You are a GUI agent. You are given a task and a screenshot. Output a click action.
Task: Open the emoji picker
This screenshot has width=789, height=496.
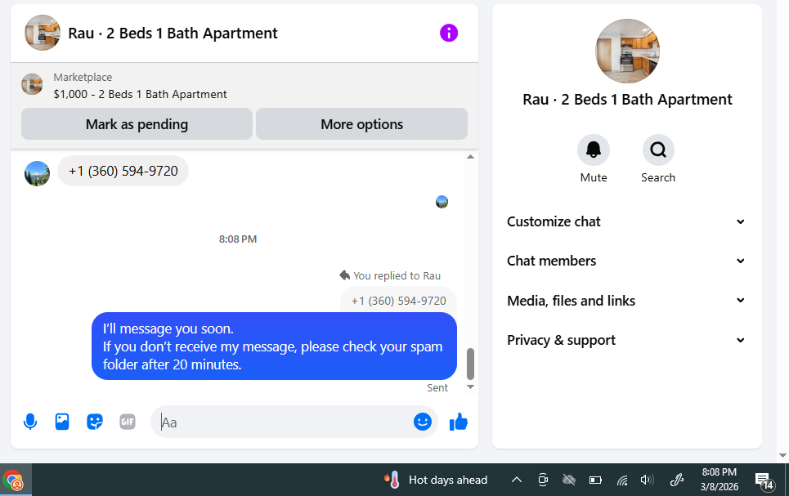click(422, 422)
